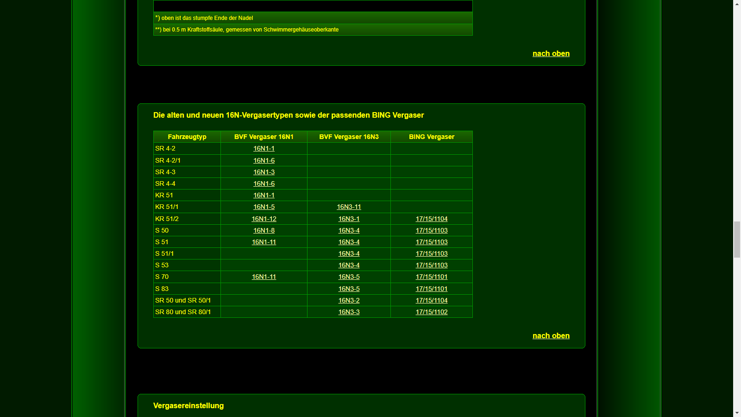Open the 16N1-6 link in the SR 4-2/1 row
The image size is (741, 417).
264,160
